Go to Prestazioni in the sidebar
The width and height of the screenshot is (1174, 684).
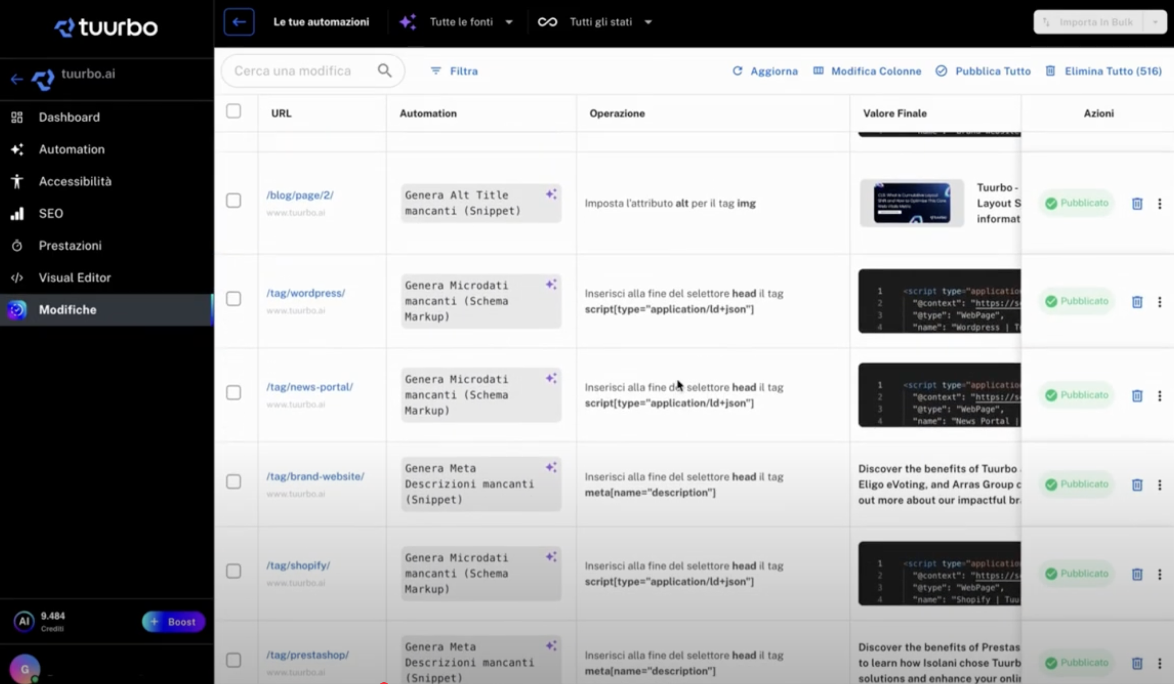coord(70,246)
